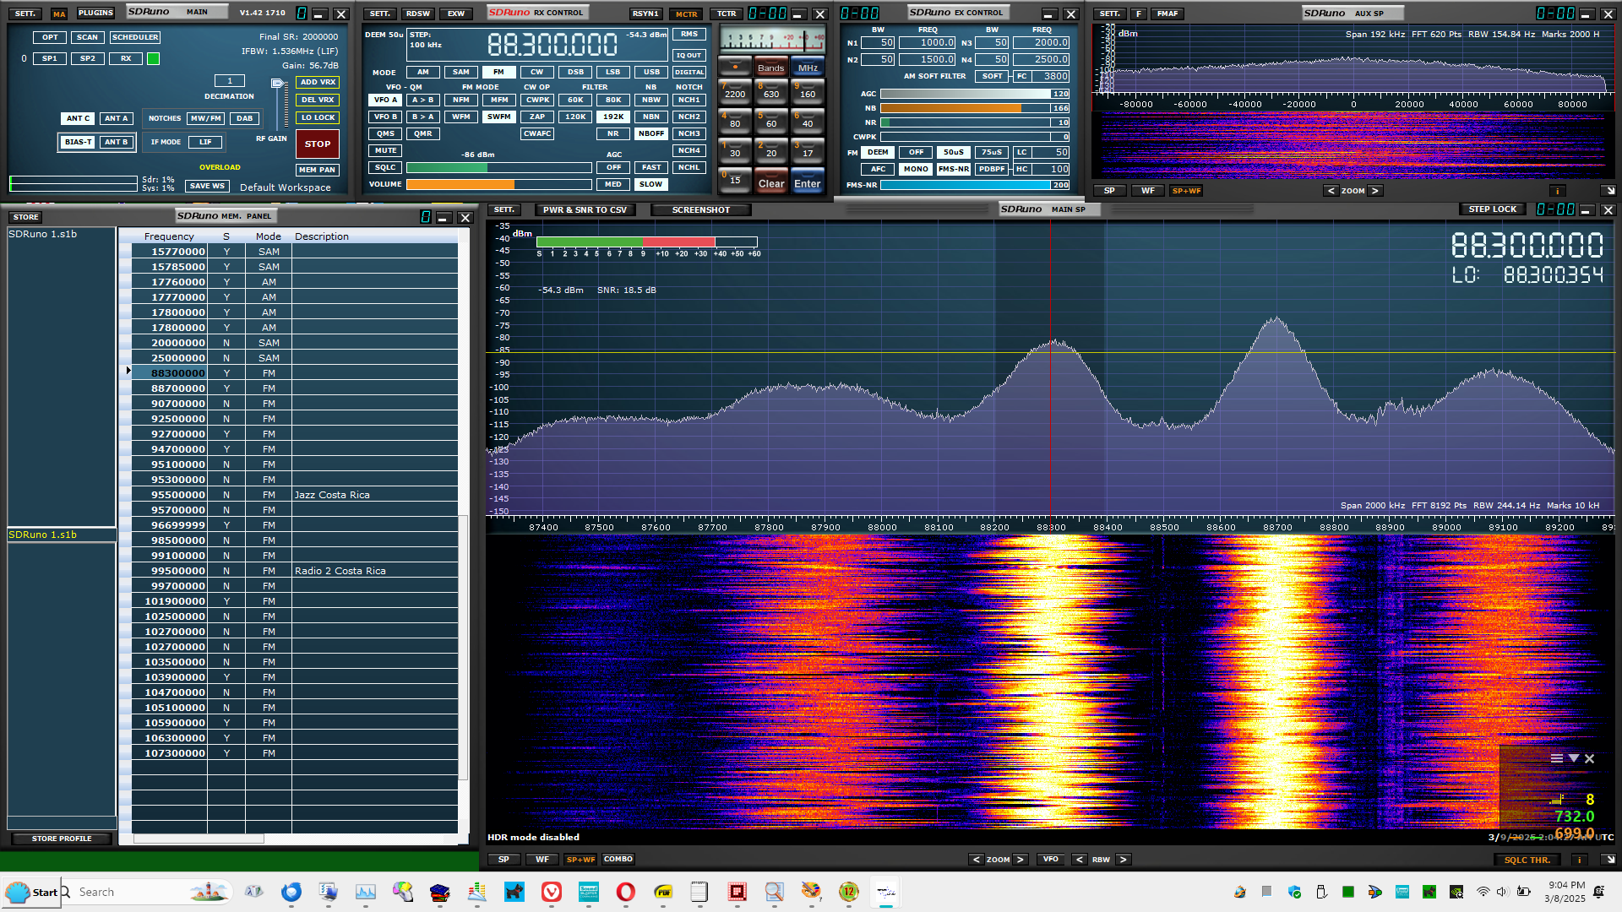Toggle the MUTE button
1622x912 pixels.
click(x=385, y=150)
